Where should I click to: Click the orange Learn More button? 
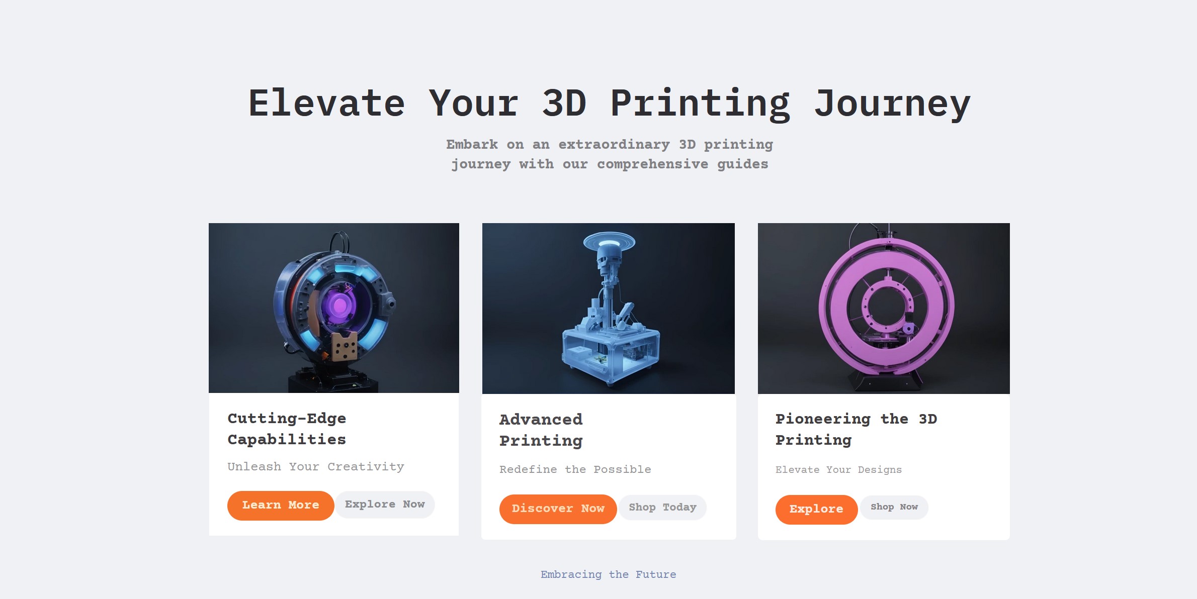pyautogui.click(x=280, y=505)
